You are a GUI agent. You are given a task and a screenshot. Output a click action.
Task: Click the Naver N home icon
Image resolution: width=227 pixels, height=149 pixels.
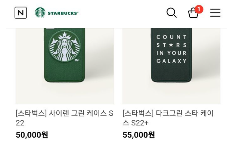click(x=20, y=13)
